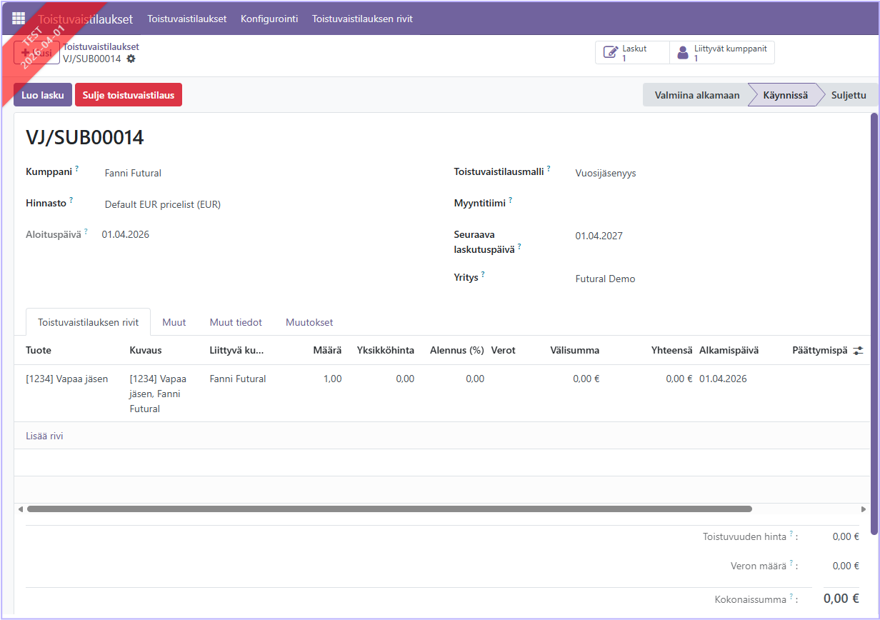
Task: Select the Käynnissä status stage
Action: pos(785,95)
